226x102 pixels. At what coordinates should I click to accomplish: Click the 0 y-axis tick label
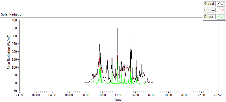pyautogui.click(x=16, y=83)
